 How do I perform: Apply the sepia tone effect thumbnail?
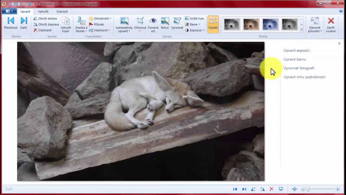pos(251,24)
